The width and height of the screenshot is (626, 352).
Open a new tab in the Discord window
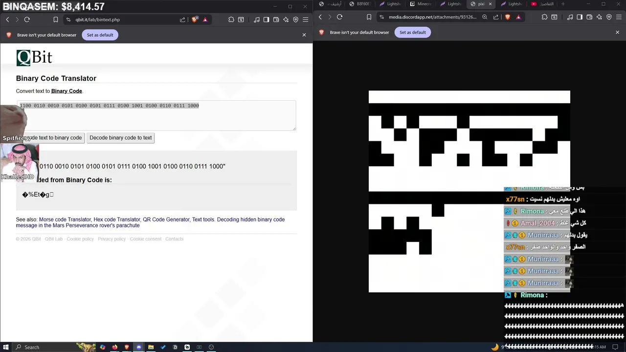563,4
